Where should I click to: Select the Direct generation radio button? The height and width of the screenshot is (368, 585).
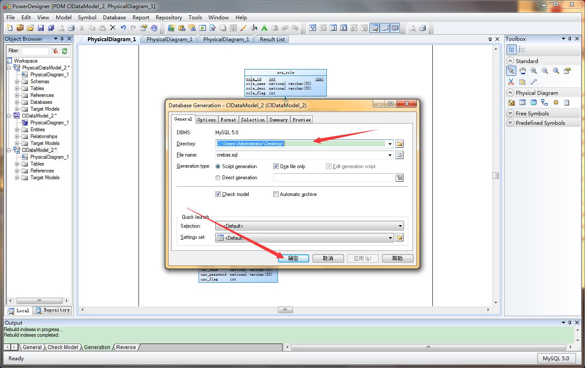[x=218, y=178]
